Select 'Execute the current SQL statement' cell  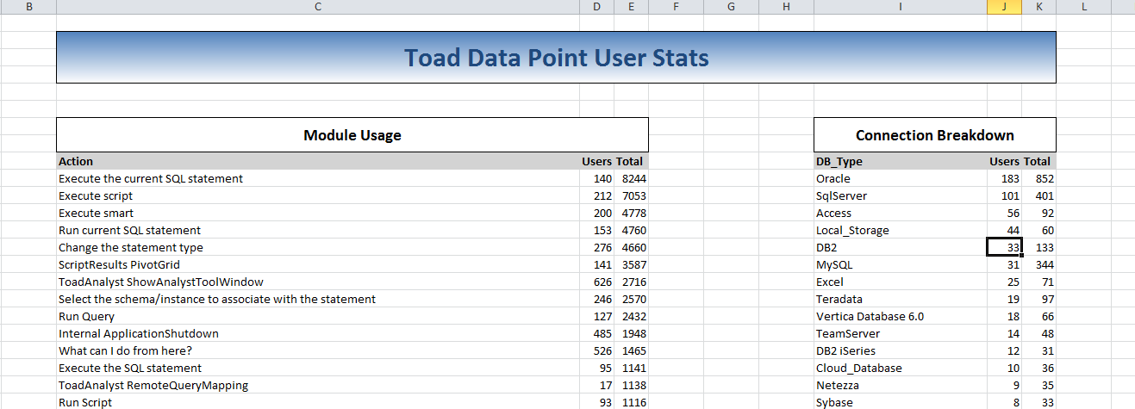(317, 178)
